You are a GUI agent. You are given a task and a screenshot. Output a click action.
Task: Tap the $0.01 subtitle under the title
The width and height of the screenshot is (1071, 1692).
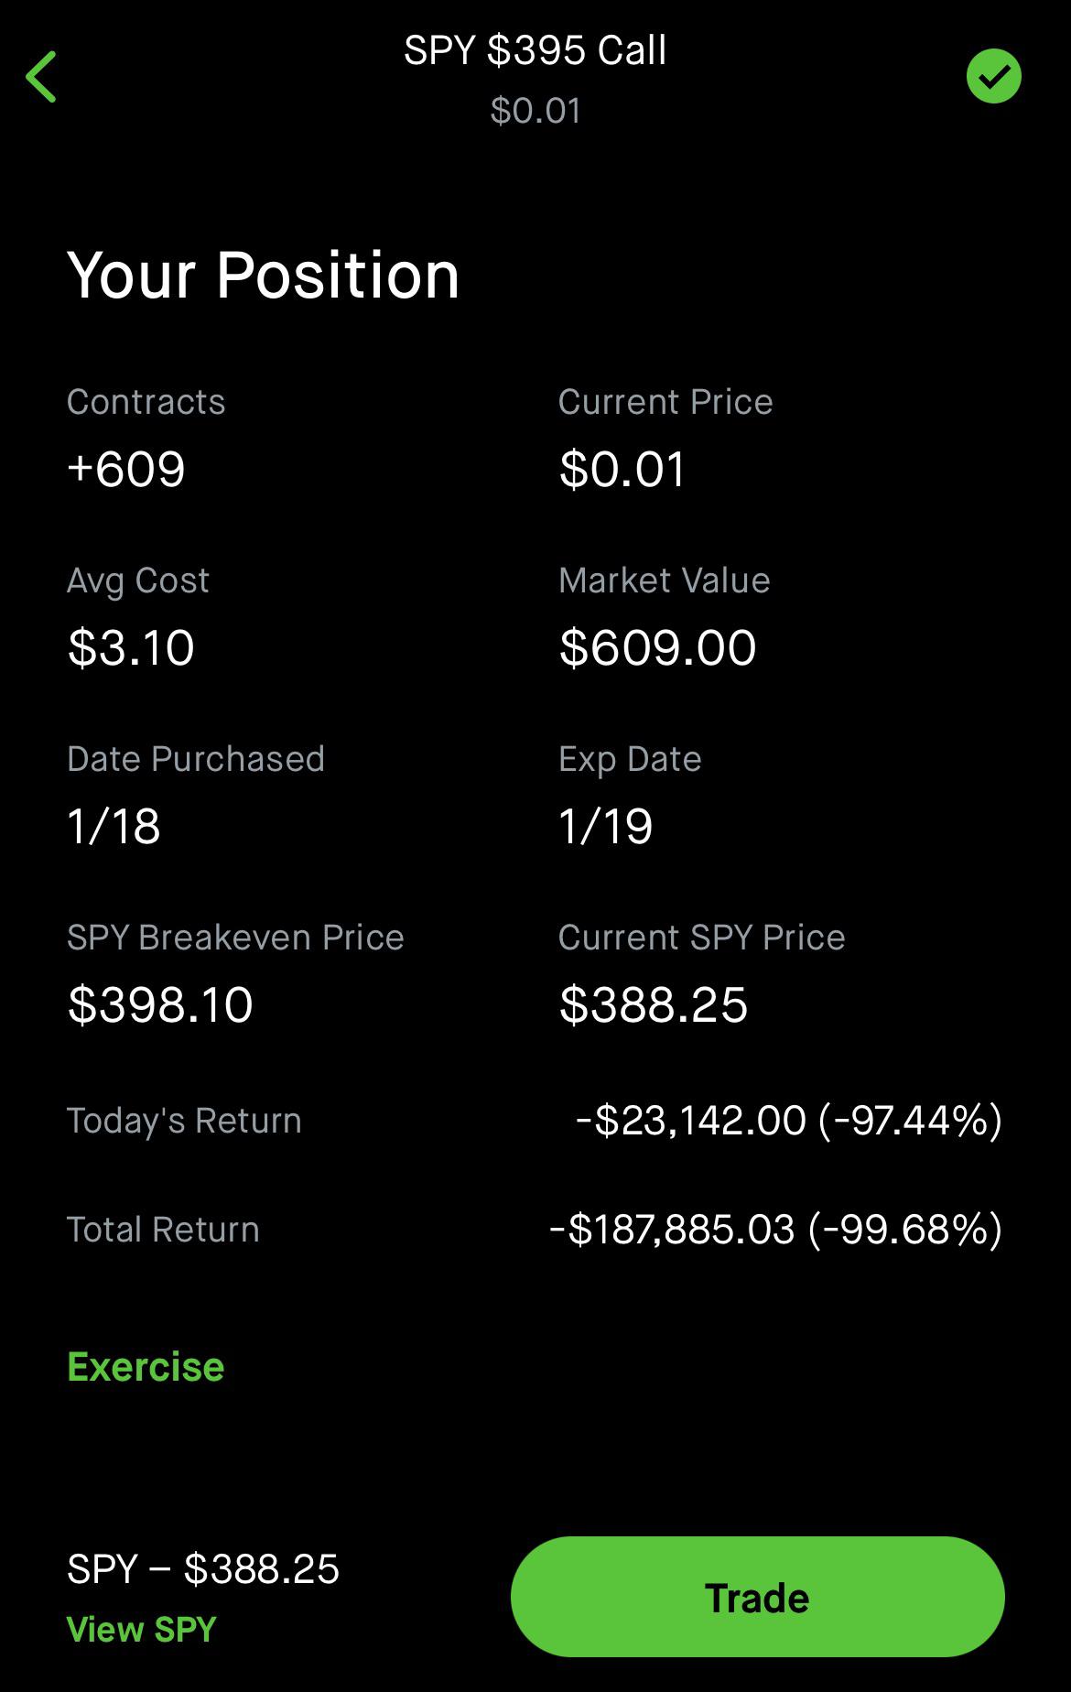pyautogui.click(x=535, y=111)
